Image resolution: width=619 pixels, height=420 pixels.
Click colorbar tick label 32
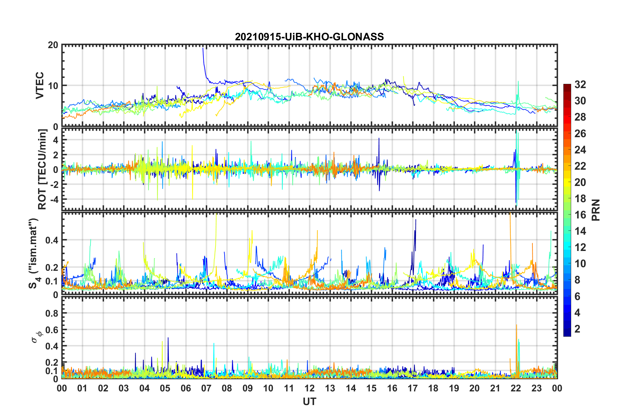coord(580,85)
